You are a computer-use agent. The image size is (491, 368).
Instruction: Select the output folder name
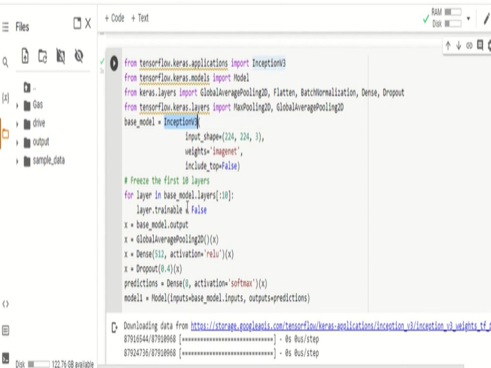click(x=41, y=142)
